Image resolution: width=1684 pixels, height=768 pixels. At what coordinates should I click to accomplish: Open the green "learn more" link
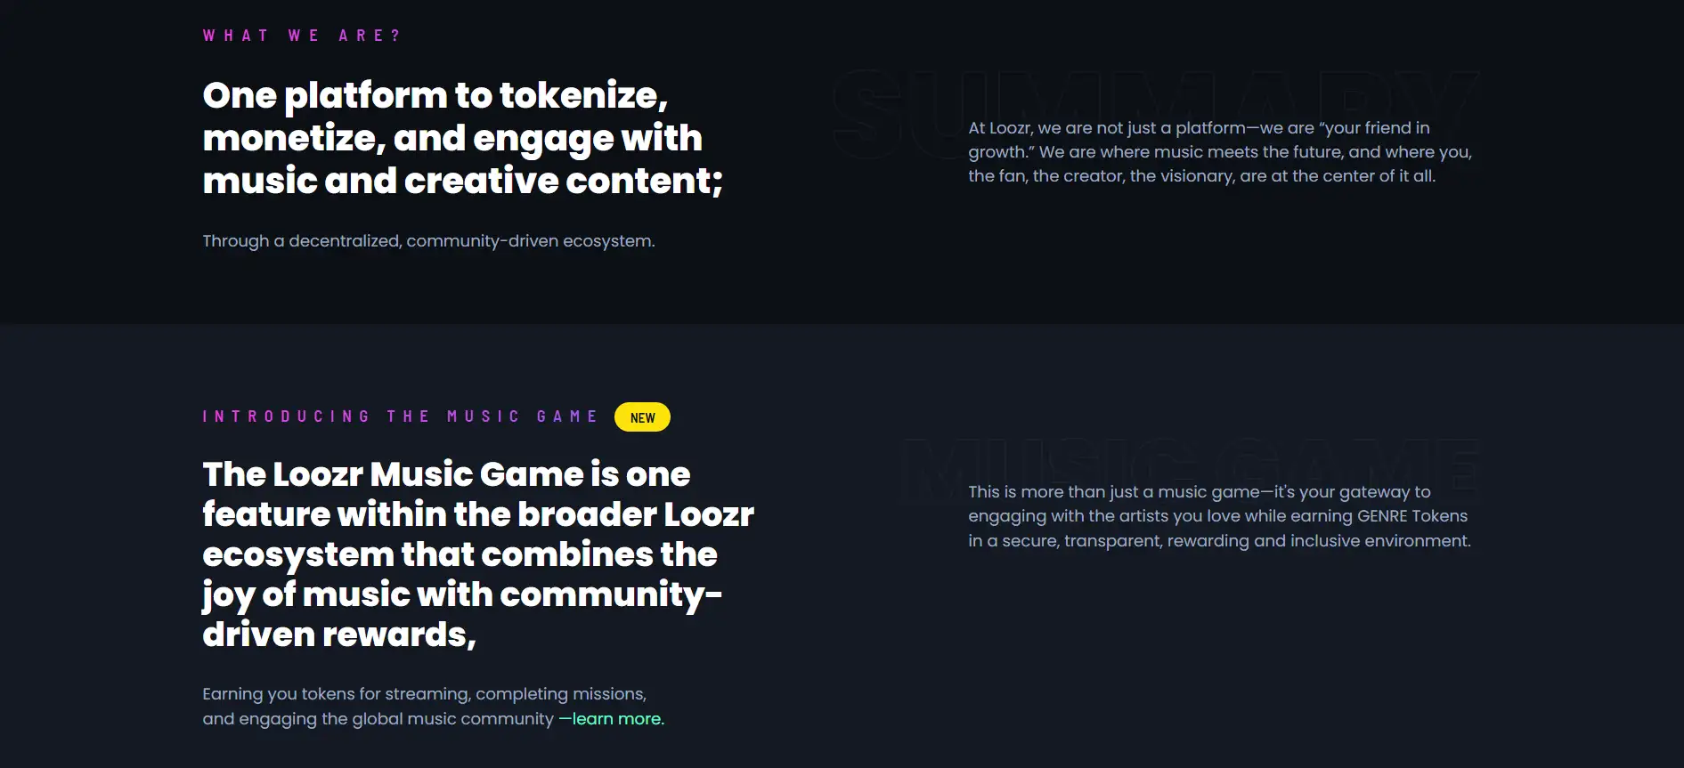(617, 719)
